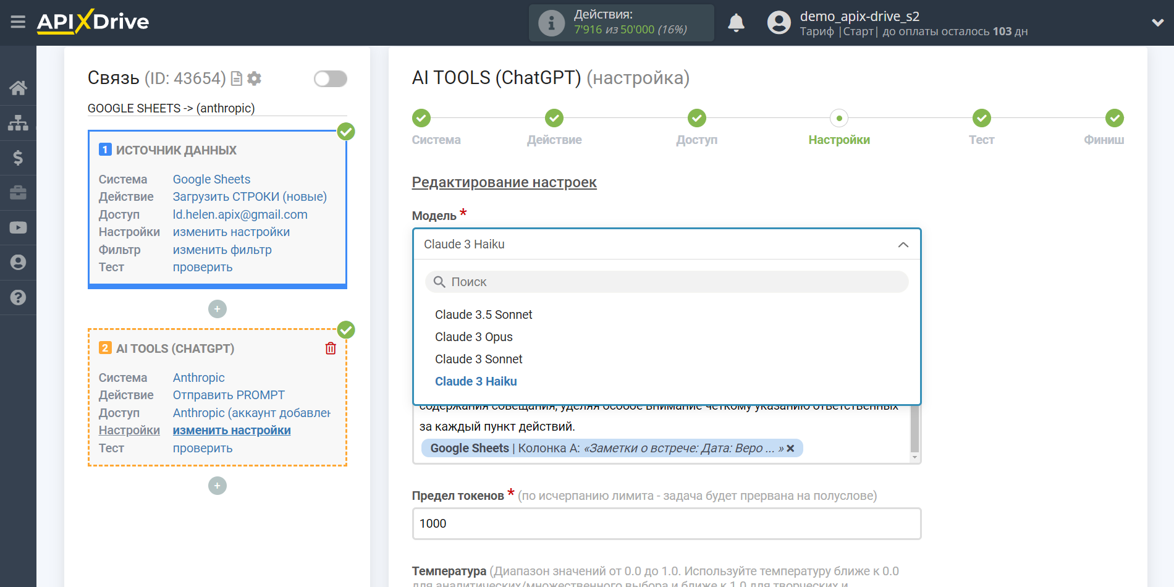Delete the AI Tools block with the trash icon
This screenshot has width=1174, height=587.
point(331,348)
